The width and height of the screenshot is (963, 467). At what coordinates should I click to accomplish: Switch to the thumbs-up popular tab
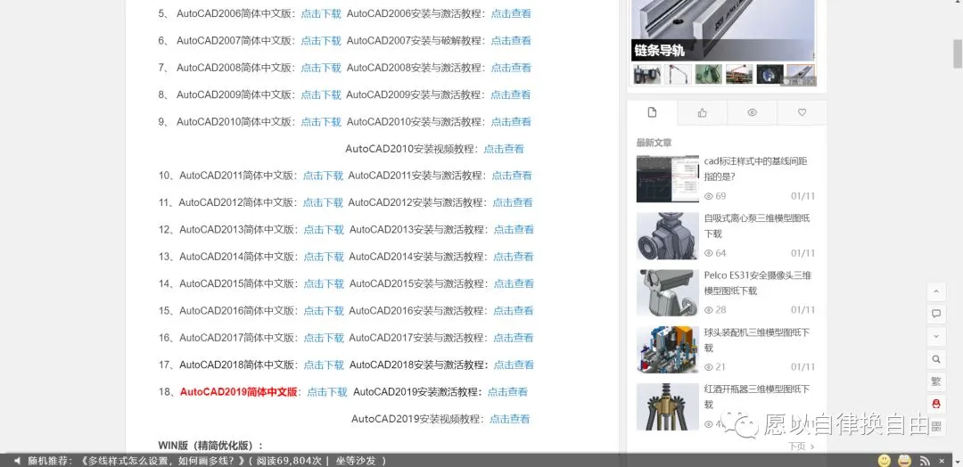point(702,112)
